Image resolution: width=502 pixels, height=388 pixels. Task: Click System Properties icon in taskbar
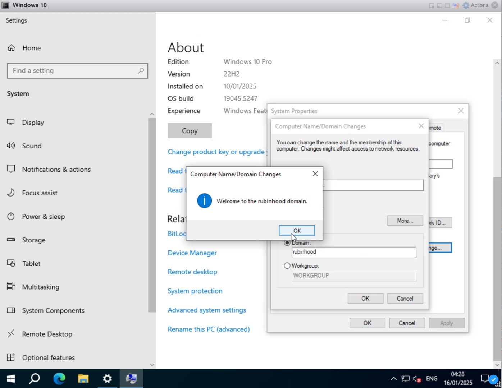131,379
